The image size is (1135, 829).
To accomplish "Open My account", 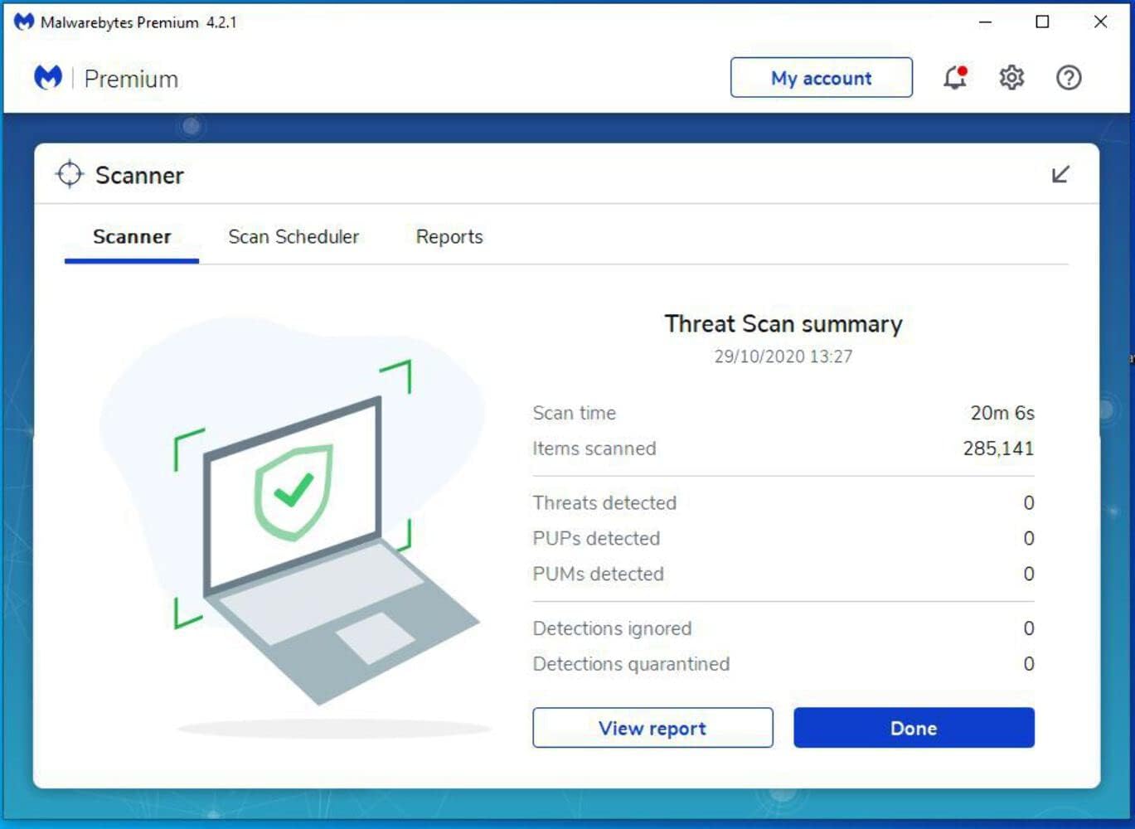I will [x=821, y=77].
